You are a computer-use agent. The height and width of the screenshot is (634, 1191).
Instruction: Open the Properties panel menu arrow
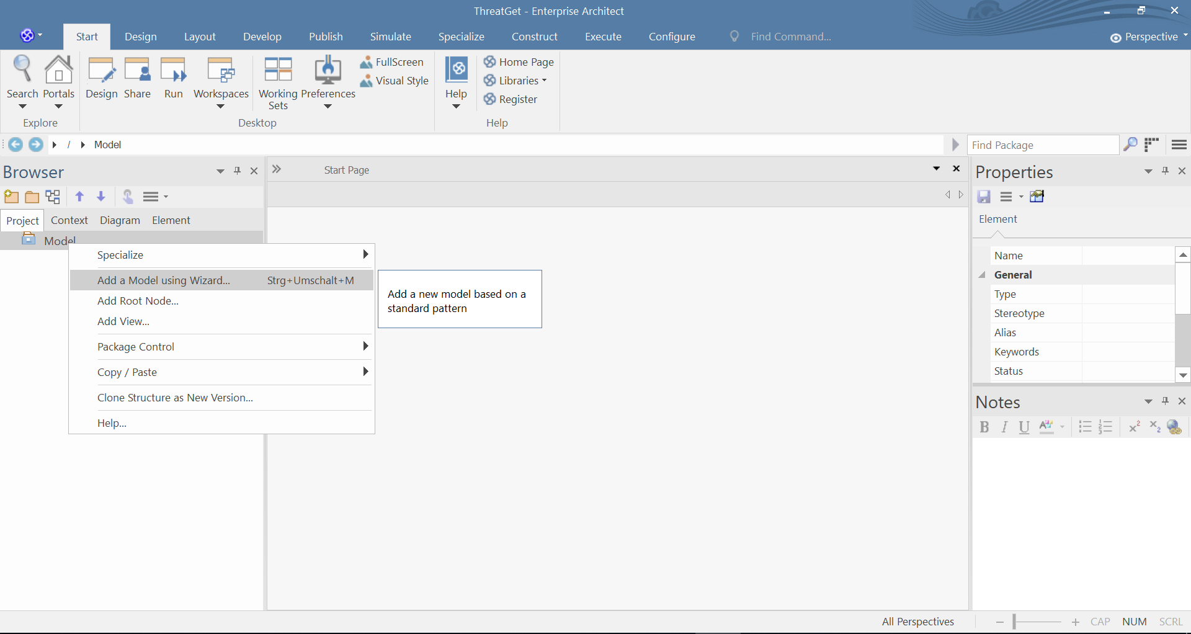[1148, 171]
